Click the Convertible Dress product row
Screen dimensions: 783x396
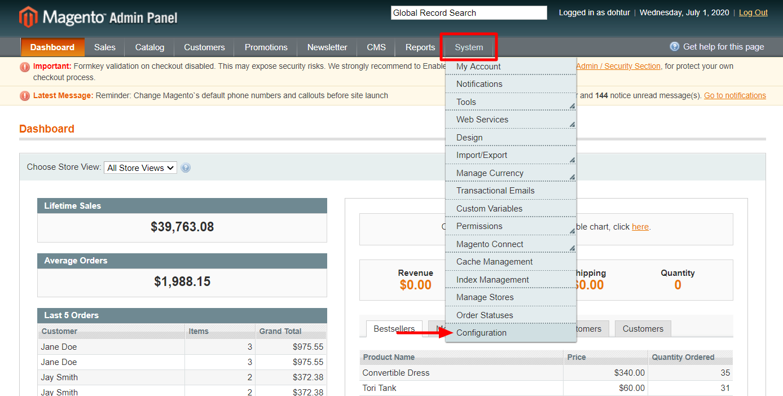(546, 373)
